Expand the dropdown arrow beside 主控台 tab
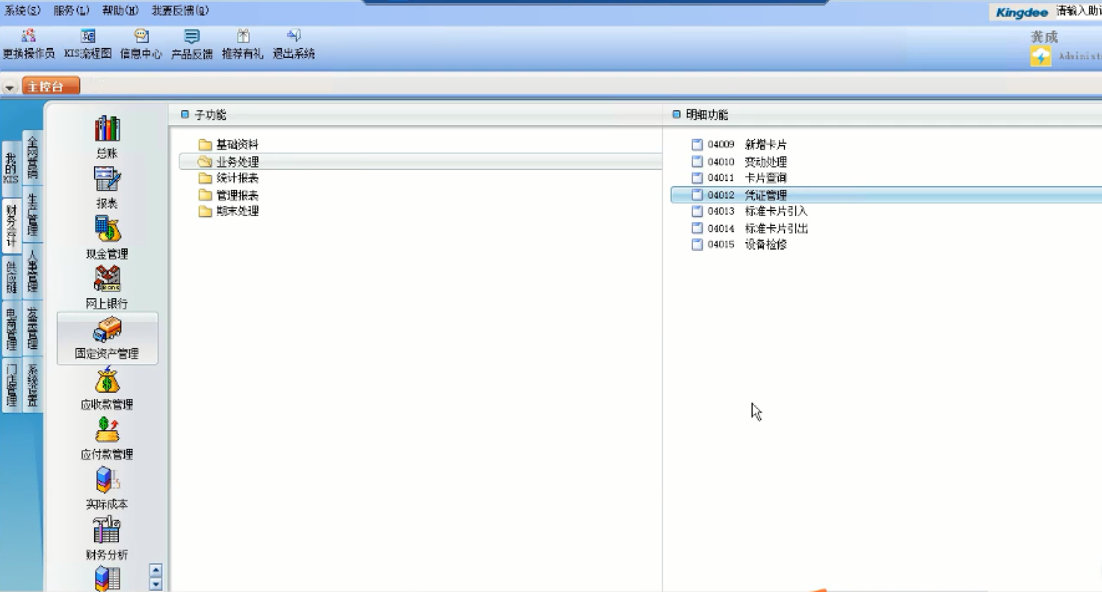The width and height of the screenshot is (1102, 592). pos(9,88)
